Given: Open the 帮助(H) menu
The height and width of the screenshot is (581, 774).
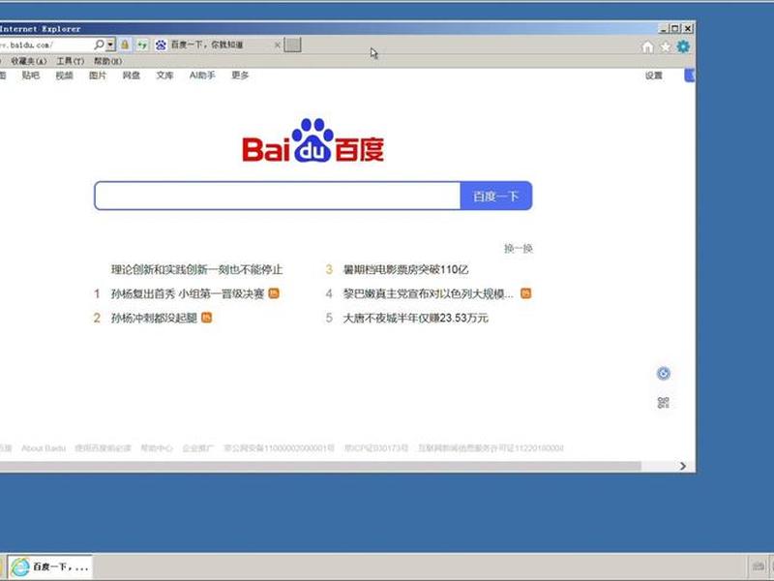Looking at the screenshot, I should click(x=107, y=61).
